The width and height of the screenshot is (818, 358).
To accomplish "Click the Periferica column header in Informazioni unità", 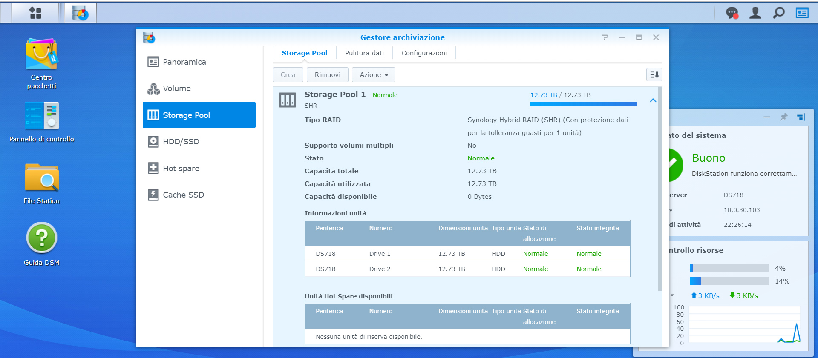I will click(x=329, y=228).
